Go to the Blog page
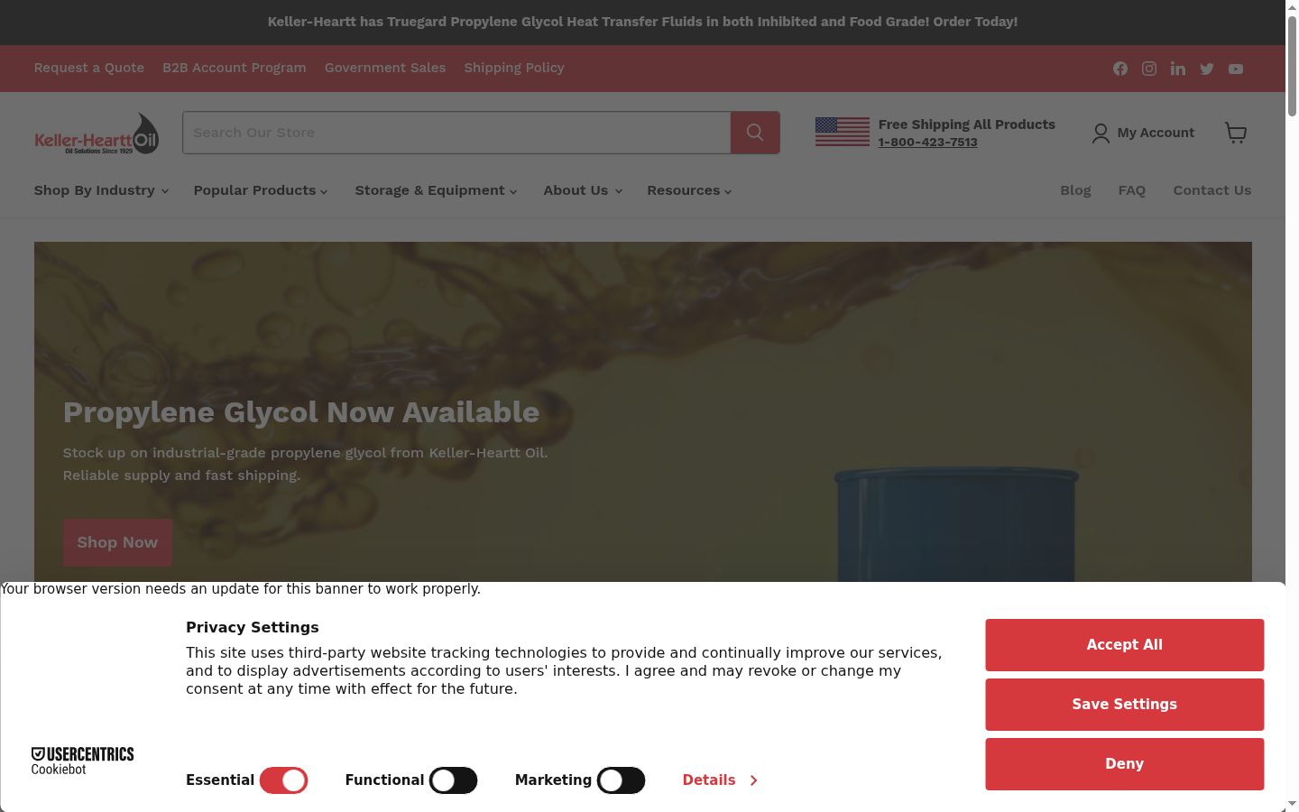Screen dimensions: 1299x812 point(1075,190)
